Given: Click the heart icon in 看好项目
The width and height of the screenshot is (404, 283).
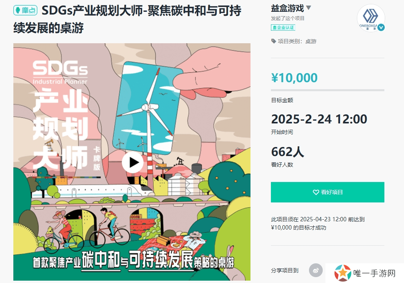Looking at the screenshot, I should point(316,192).
